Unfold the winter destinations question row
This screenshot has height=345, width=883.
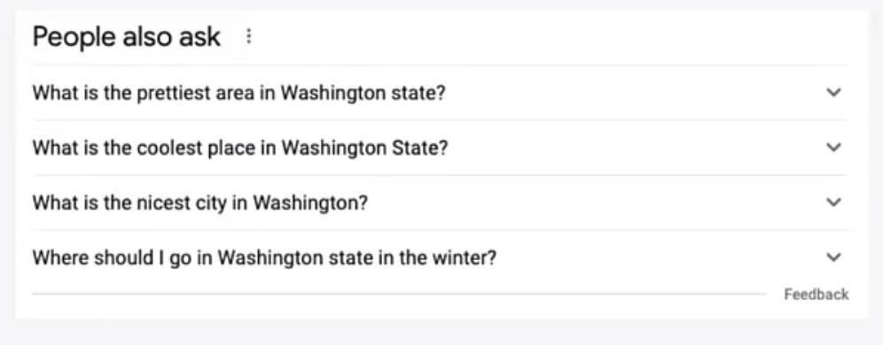click(x=439, y=257)
